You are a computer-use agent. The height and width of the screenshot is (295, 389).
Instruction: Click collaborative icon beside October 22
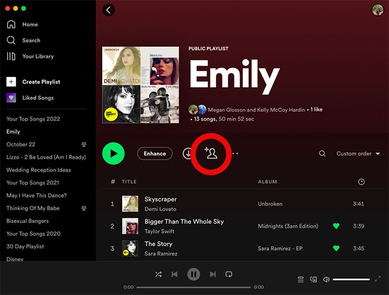tap(84, 144)
